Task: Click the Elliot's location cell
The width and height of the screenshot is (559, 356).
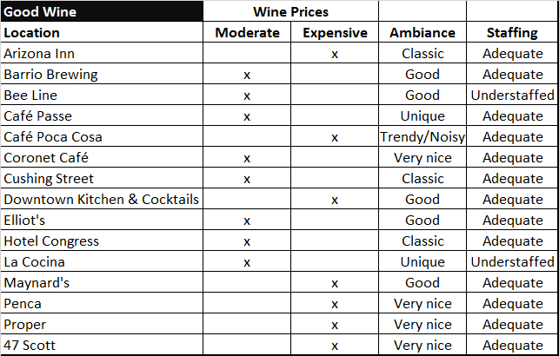Action: tap(102, 220)
